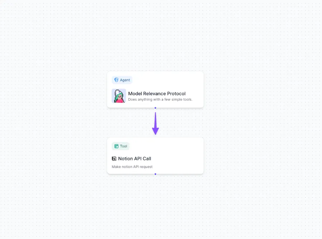Click connector dot below the Agent node
This screenshot has height=239, width=322.
(x=155, y=108)
